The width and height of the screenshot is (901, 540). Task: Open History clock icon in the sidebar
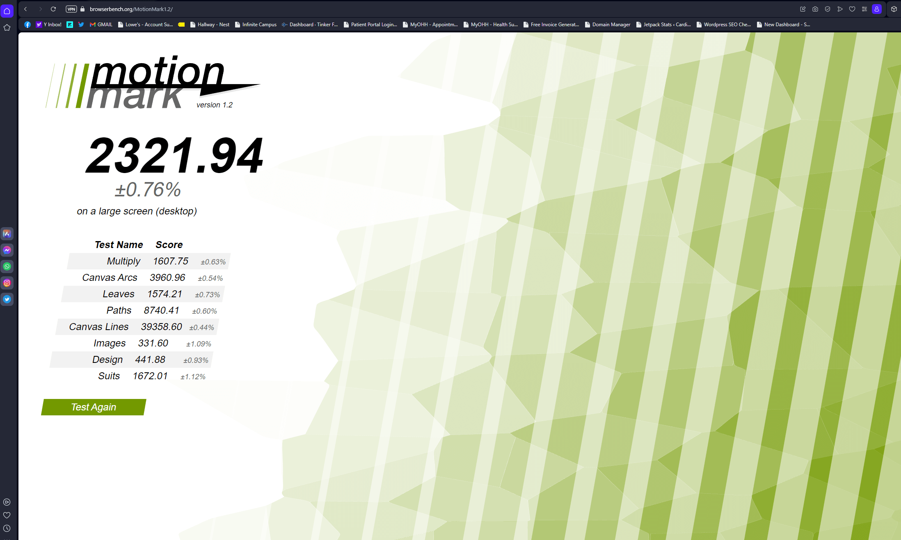pyautogui.click(x=7, y=529)
